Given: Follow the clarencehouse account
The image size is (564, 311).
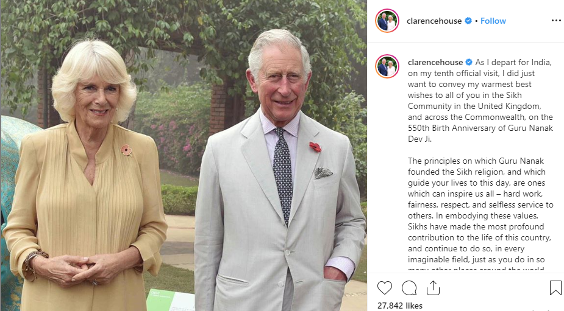Looking at the screenshot, I should click(x=493, y=21).
